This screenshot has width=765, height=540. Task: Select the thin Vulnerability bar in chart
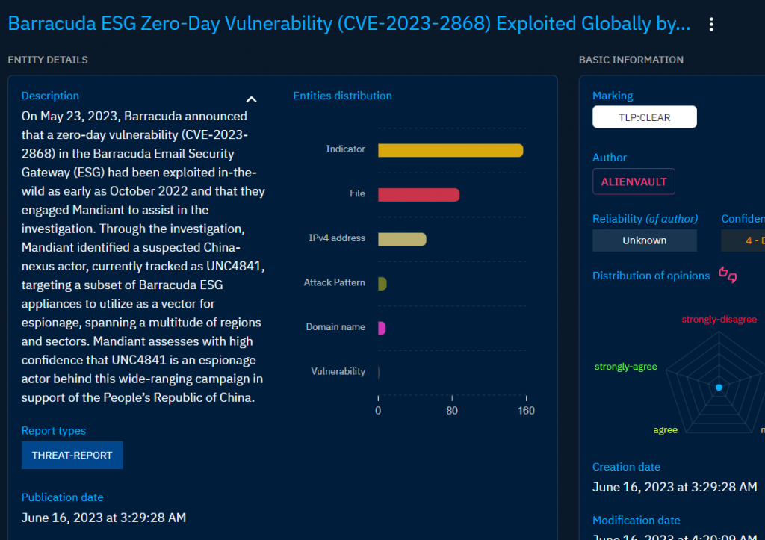(379, 372)
